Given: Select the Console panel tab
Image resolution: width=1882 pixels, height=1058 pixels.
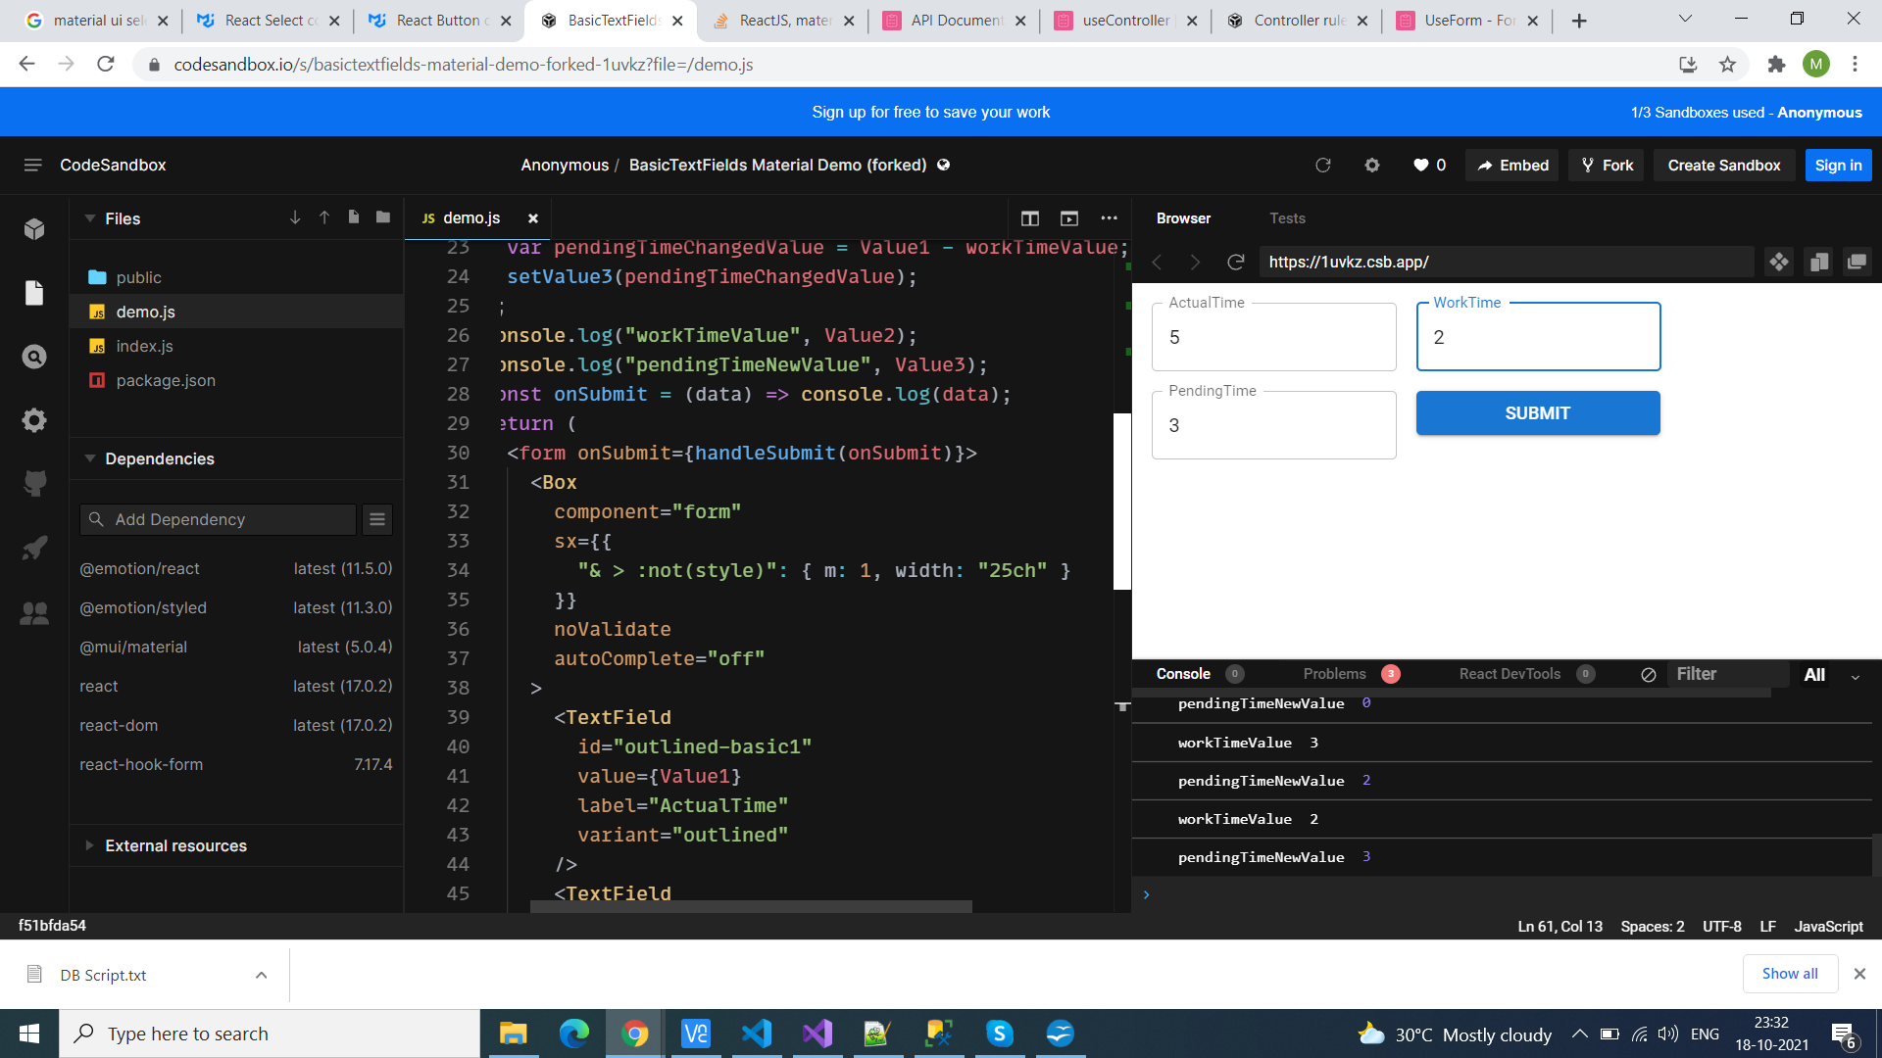Looking at the screenshot, I should click(1183, 674).
